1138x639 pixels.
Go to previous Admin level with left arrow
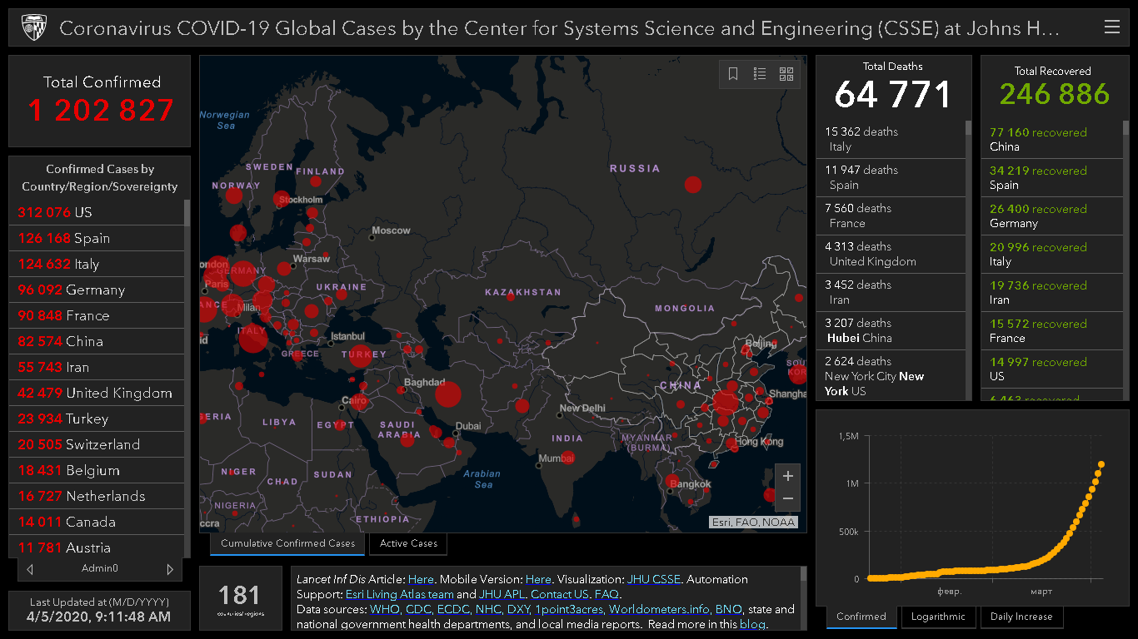31,569
